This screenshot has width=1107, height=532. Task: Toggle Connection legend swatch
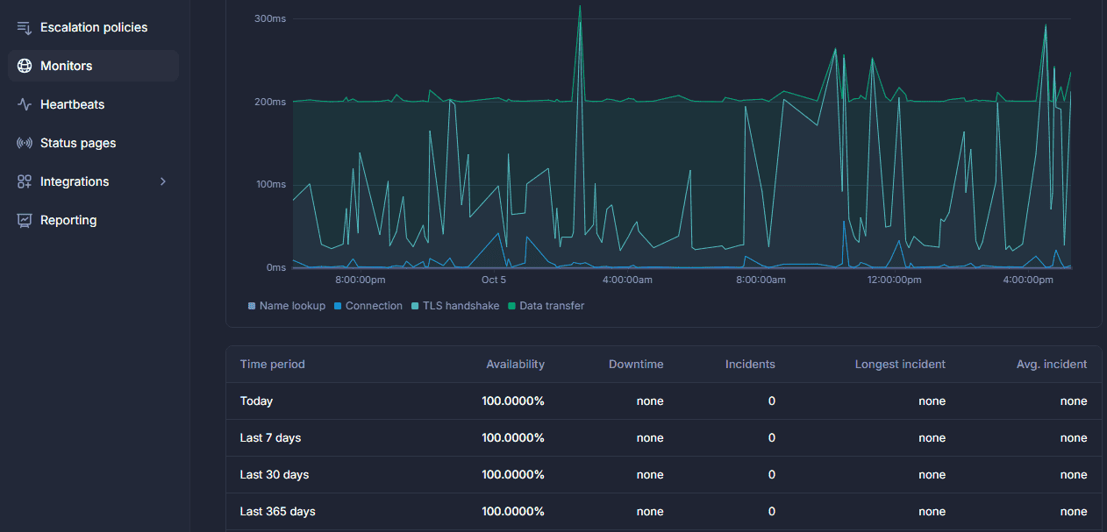tap(338, 306)
